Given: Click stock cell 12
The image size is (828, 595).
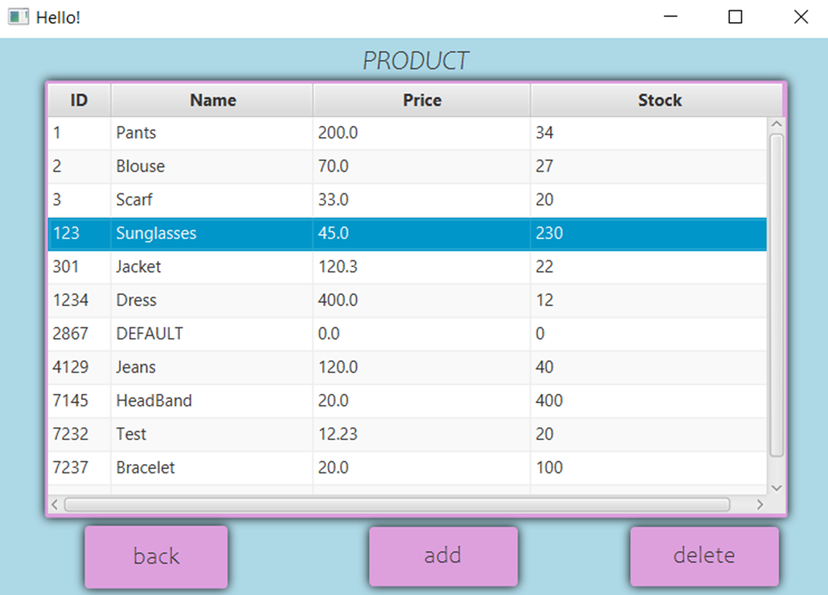Looking at the screenshot, I should 649,300.
